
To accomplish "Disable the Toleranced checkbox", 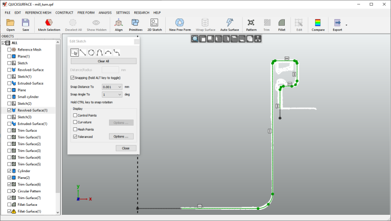I will (75, 136).
